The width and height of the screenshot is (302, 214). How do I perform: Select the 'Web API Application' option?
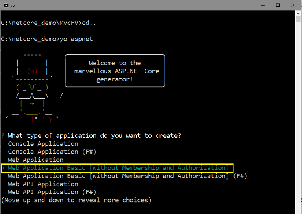43,184
